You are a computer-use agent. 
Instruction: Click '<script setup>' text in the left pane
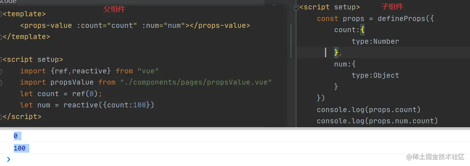(x=33, y=59)
